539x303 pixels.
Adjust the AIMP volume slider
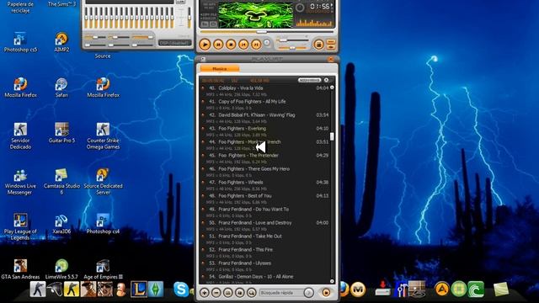pos(283,40)
